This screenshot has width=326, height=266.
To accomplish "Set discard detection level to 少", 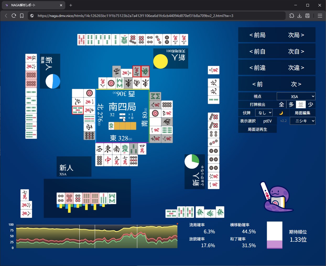I will click(311, 105).
